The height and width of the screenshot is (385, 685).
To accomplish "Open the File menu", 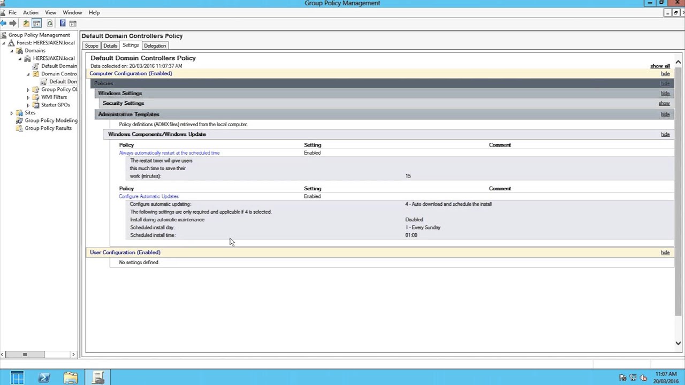I will 12,12.
